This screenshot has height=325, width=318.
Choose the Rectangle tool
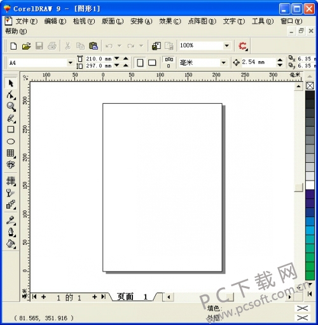[11, 129]
